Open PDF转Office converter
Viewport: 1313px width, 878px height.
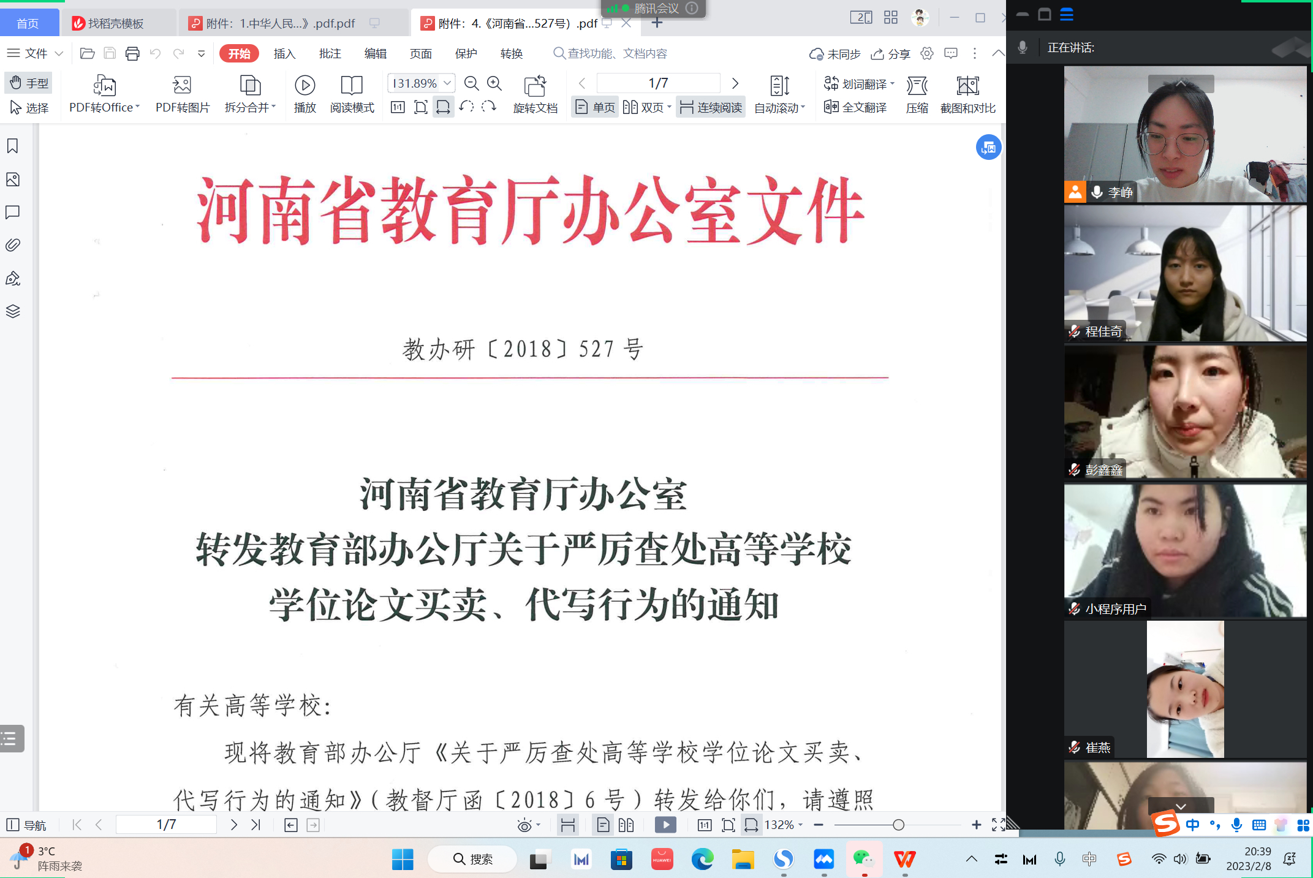tap(105, 95)
